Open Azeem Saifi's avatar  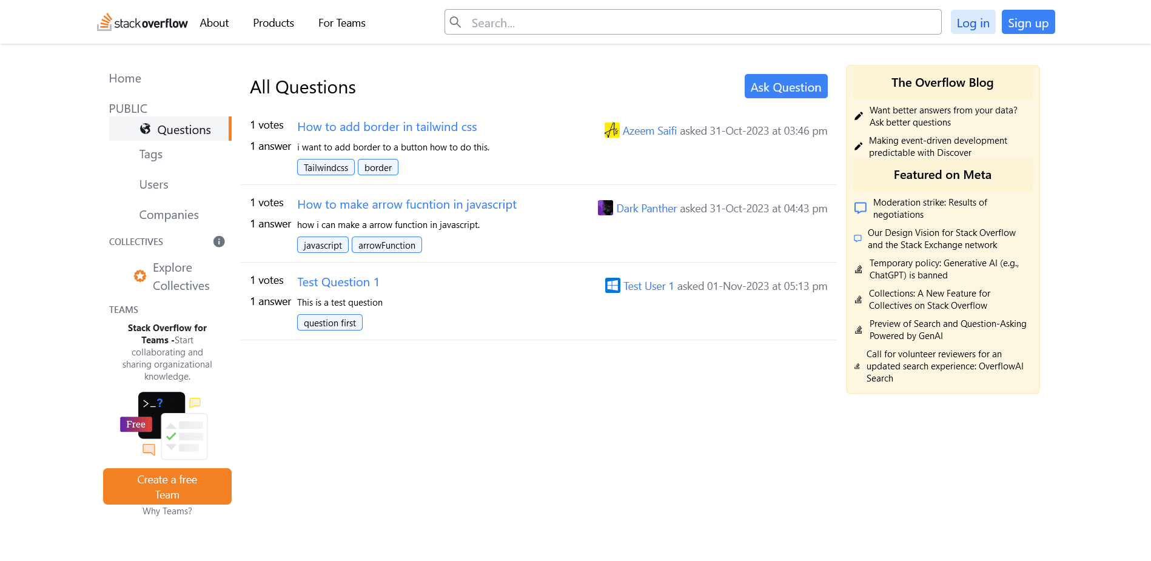[612, 130]
